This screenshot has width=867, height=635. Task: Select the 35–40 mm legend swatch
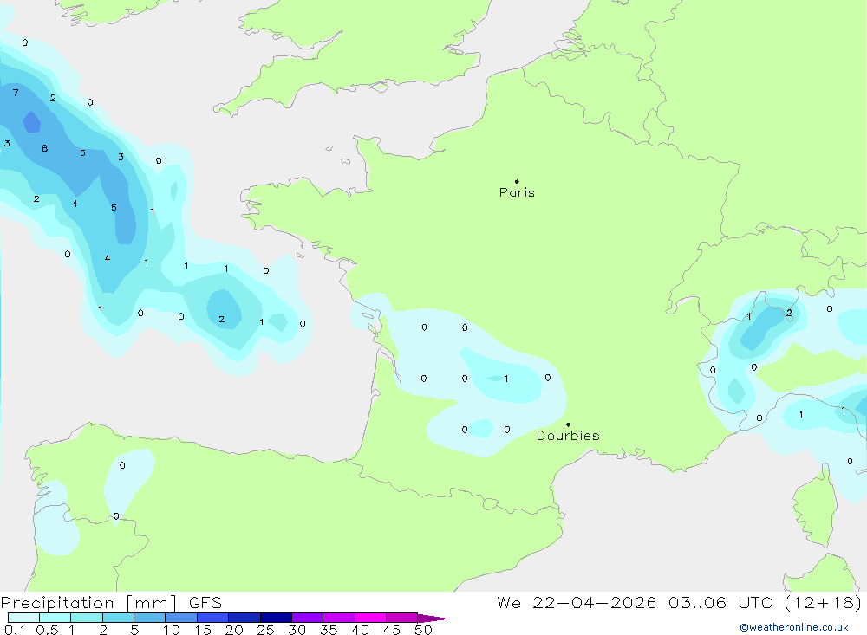(x=338, y=618)
